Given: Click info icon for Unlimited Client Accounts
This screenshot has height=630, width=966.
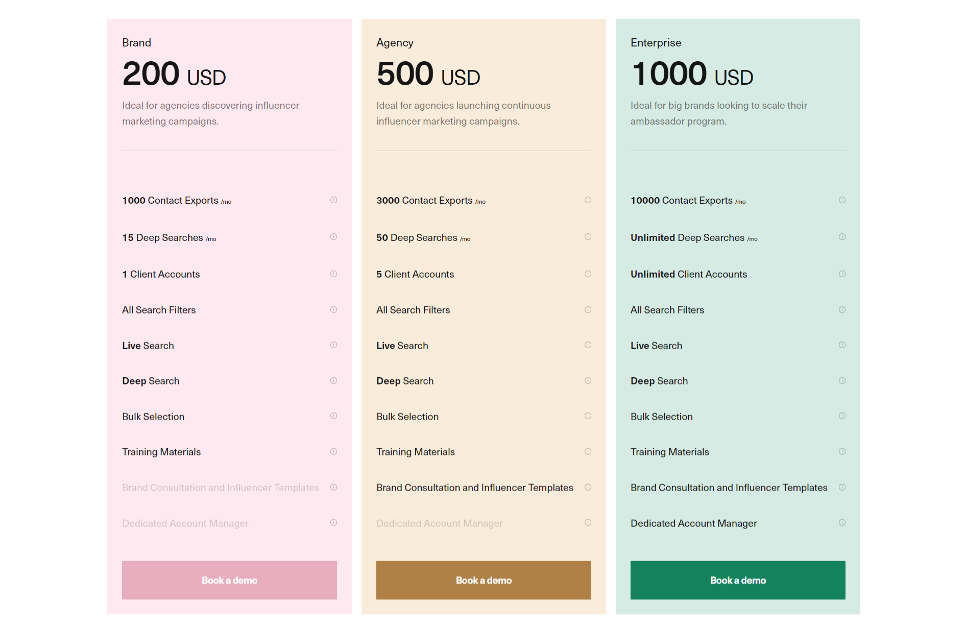Looking at the screenshot, I should 842,274.
